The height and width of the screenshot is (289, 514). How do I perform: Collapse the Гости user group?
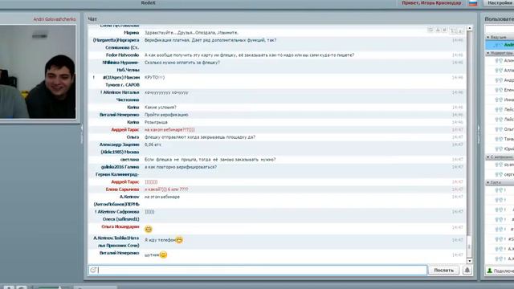point(487,182)
